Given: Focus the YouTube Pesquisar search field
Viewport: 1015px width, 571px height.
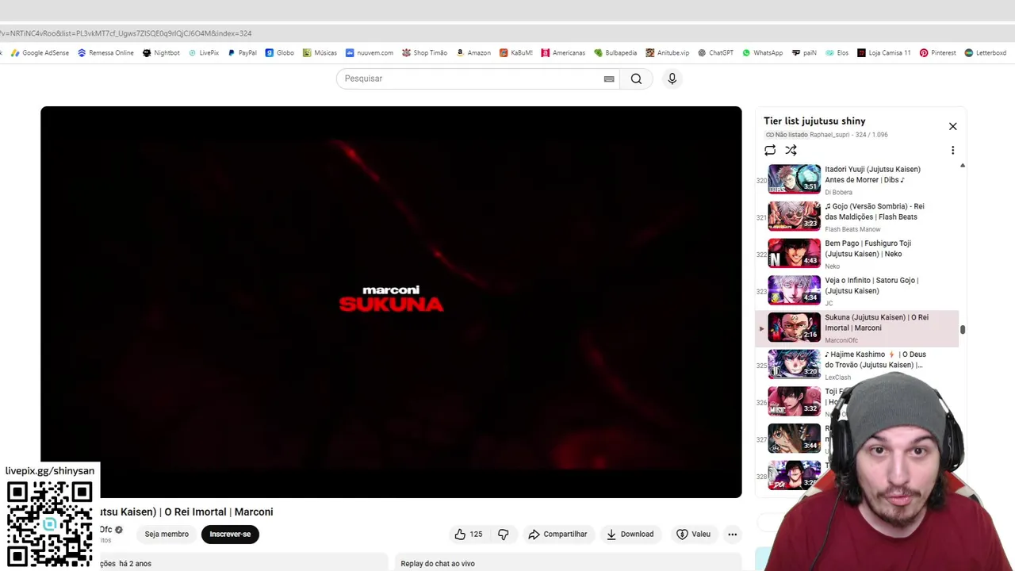Looking at the screenshot, I should [x=472, y=79].
